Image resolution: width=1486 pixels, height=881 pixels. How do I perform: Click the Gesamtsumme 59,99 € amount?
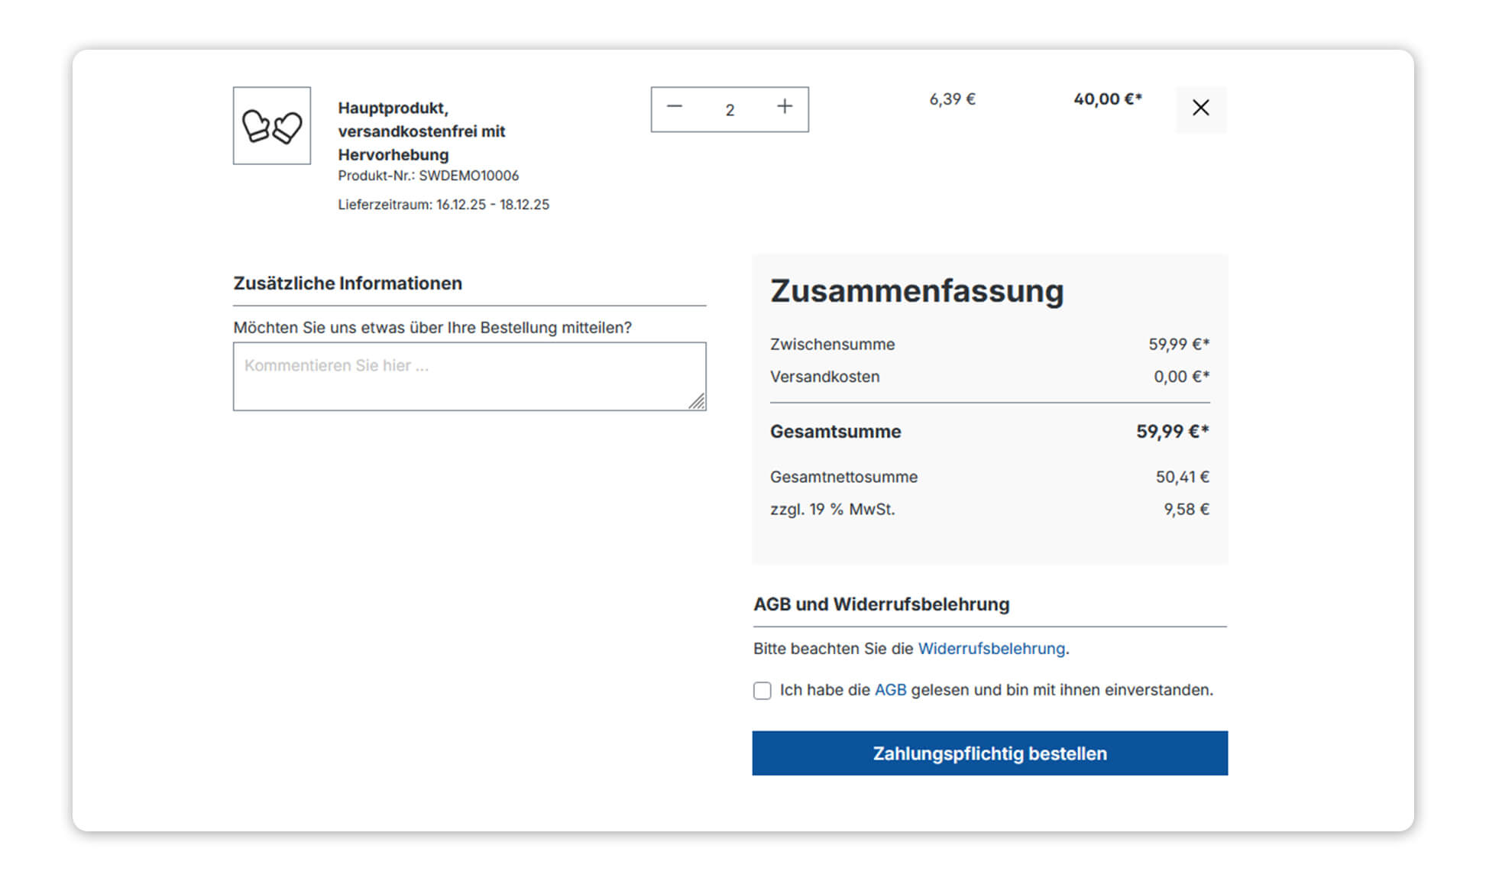1171,432
